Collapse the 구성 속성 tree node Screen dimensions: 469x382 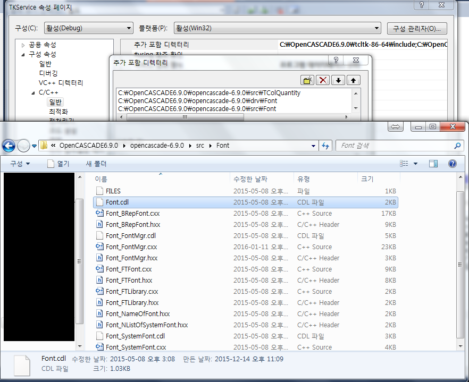pyautogui.click(x=23, y=55)
